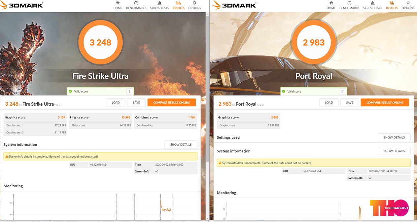
Task: Open HOME in the Port Royal window
Action: click(331, 5)
